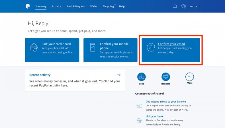Click Get instant access to your balance

click(165, 102)
